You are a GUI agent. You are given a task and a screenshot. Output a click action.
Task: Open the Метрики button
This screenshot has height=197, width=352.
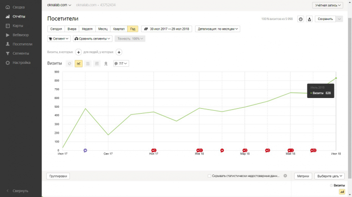[x=303, y=176]
